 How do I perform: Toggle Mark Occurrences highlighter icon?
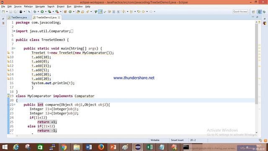pos(100,12)
